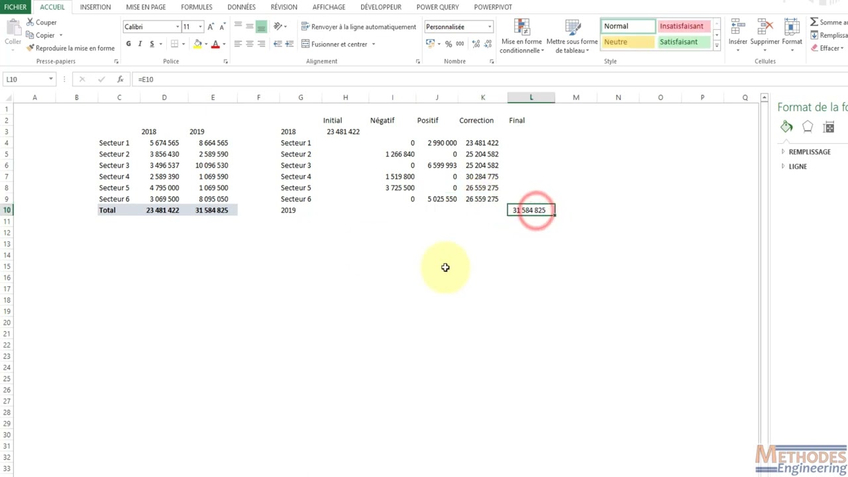The width and height of the screenshot is (848, 477).
Task: Toggle italic formatting (I)
Action: coord(140,44)
